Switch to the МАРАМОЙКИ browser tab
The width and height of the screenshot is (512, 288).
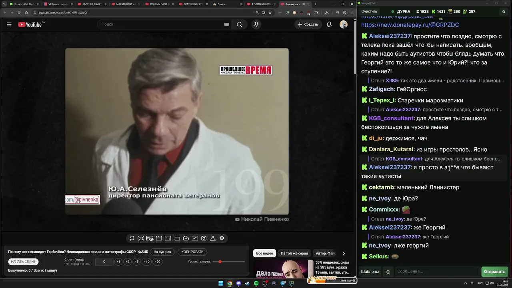pyautogui.click(x=125, y=4)
